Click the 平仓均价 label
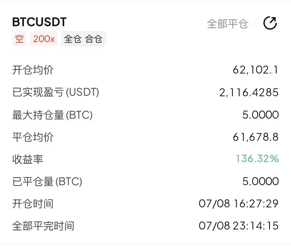This screenshot has width=291, height=252. (x=33, y=137)
